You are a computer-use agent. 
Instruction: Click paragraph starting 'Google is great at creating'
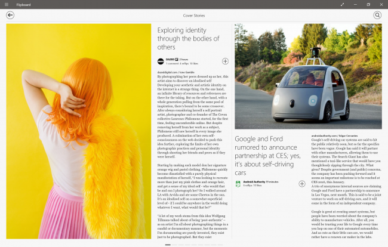(345, 224)
